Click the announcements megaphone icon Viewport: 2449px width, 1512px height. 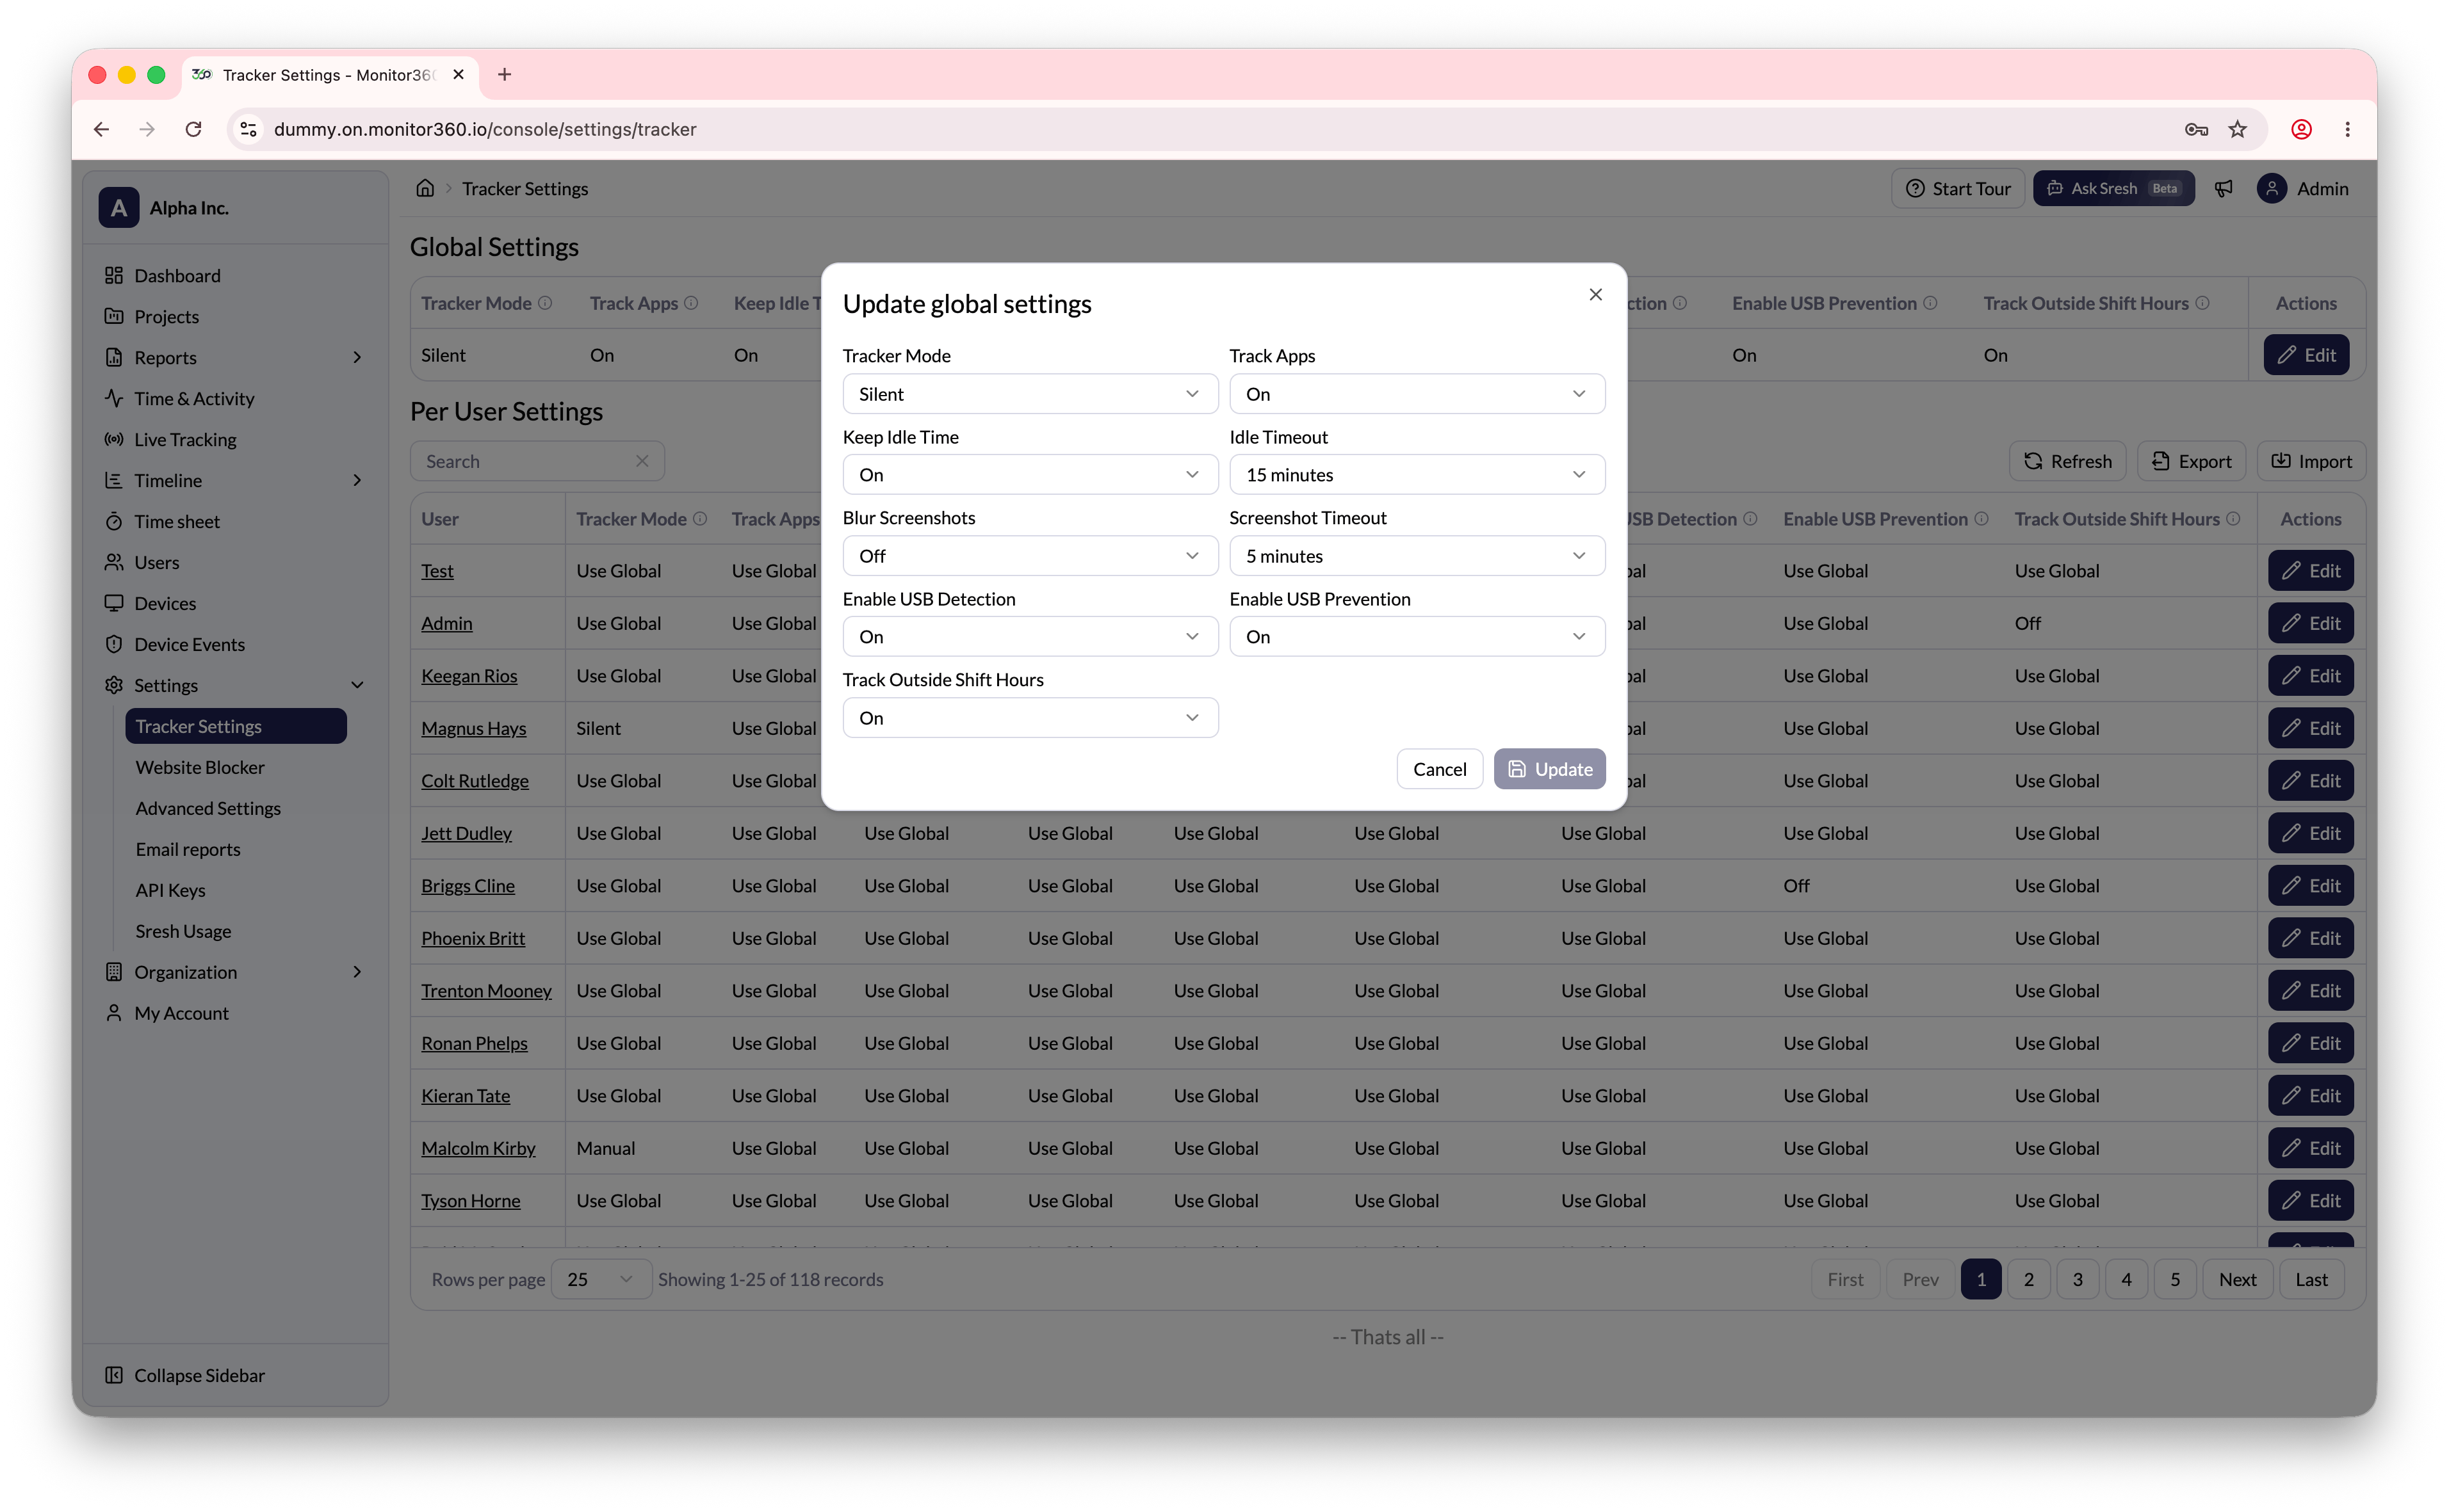click(2223, 188)
